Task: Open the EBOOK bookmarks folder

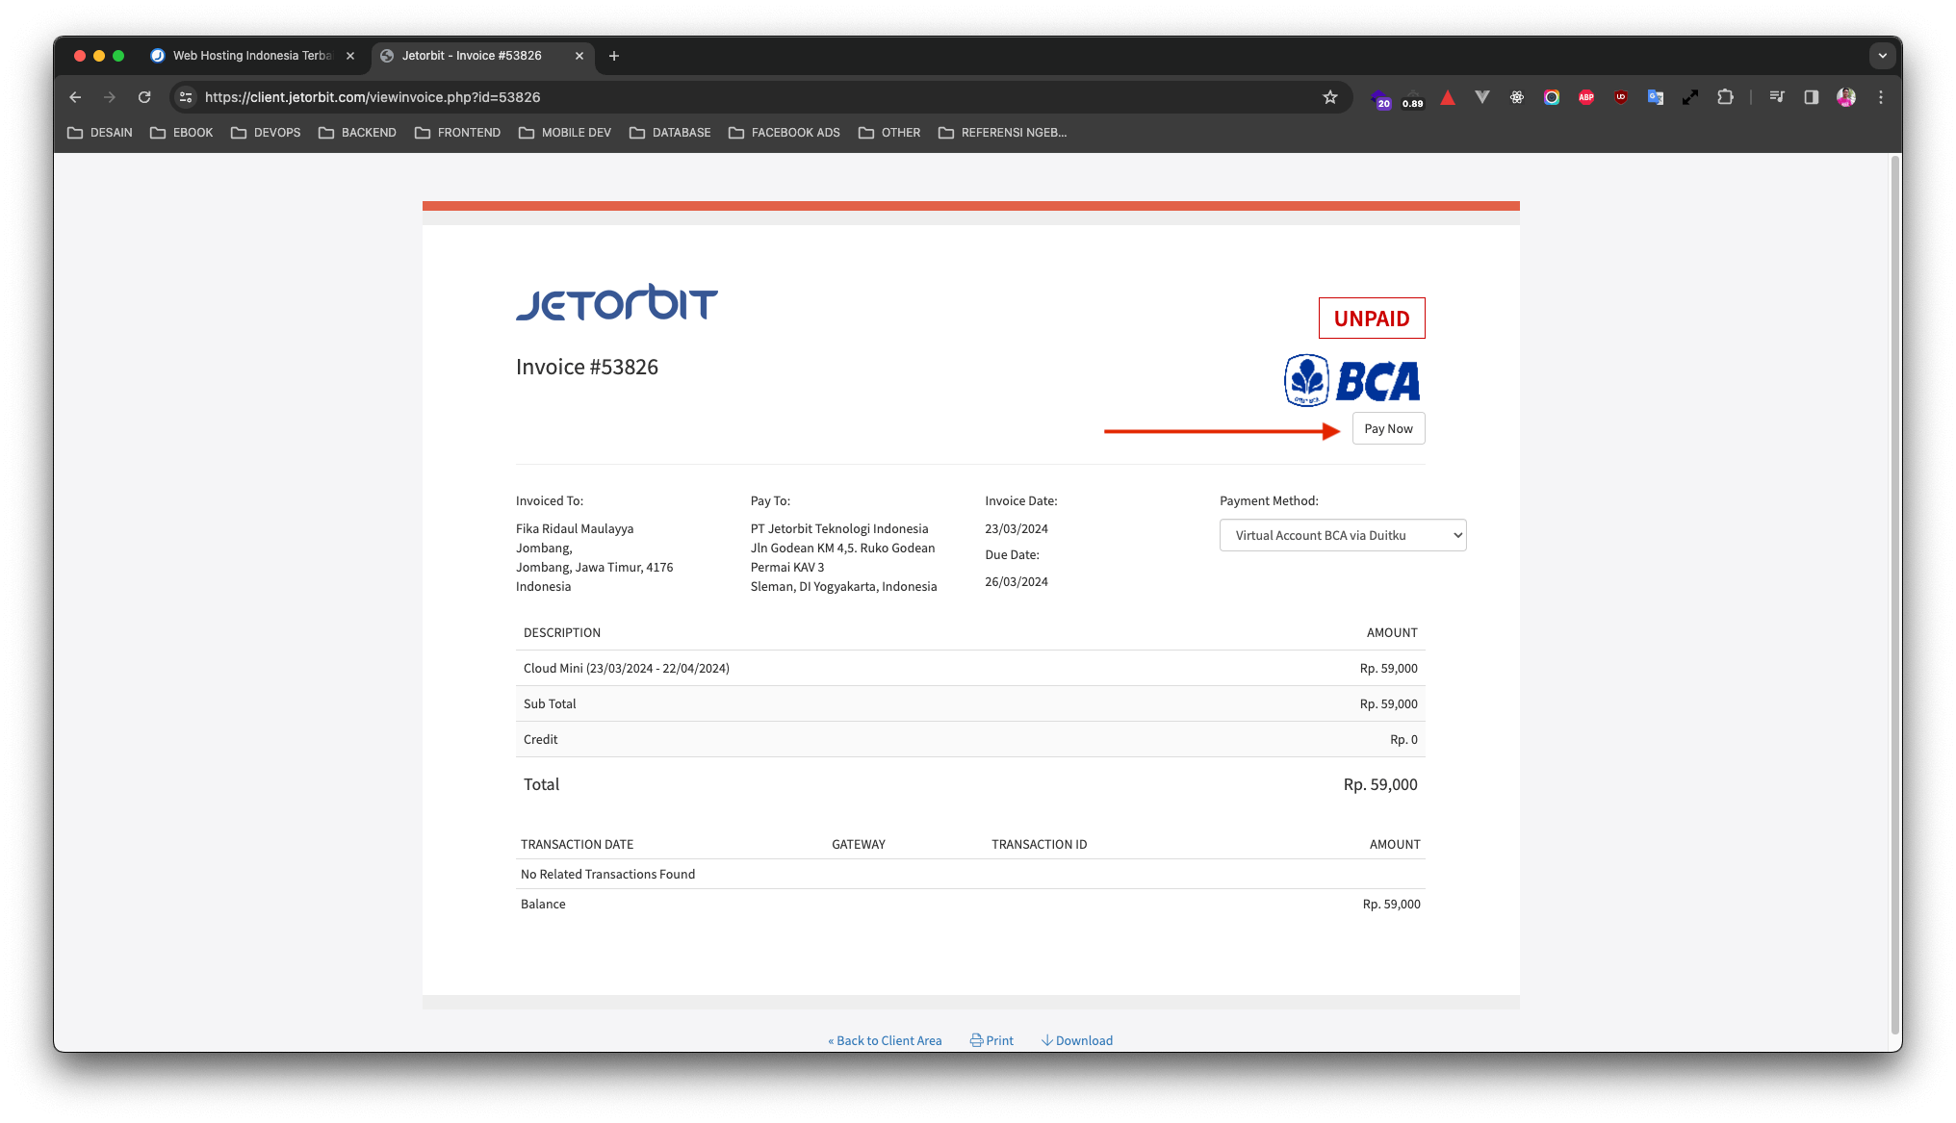Action: tap(182, 133)
